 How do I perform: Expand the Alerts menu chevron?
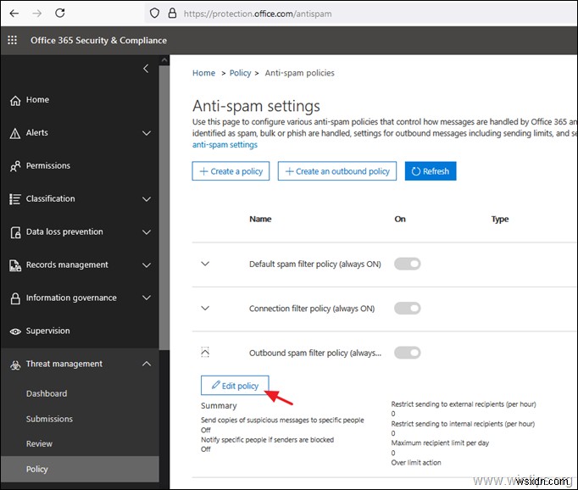coord(147,133)
